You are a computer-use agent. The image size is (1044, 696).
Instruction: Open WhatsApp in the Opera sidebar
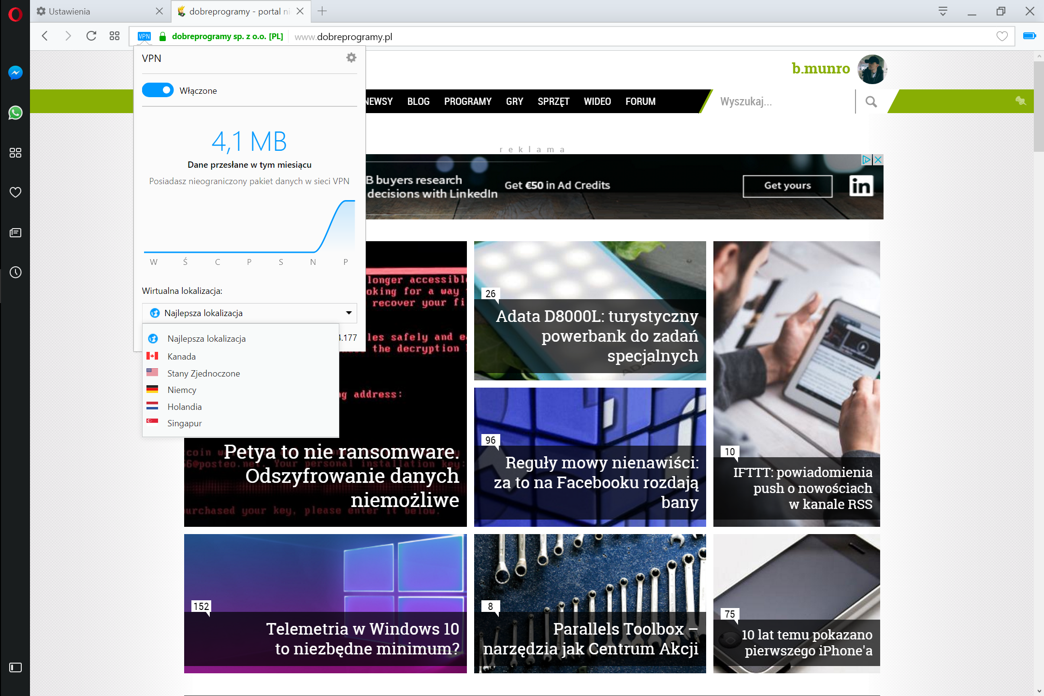pyautogui.click(x=15, y=113)
